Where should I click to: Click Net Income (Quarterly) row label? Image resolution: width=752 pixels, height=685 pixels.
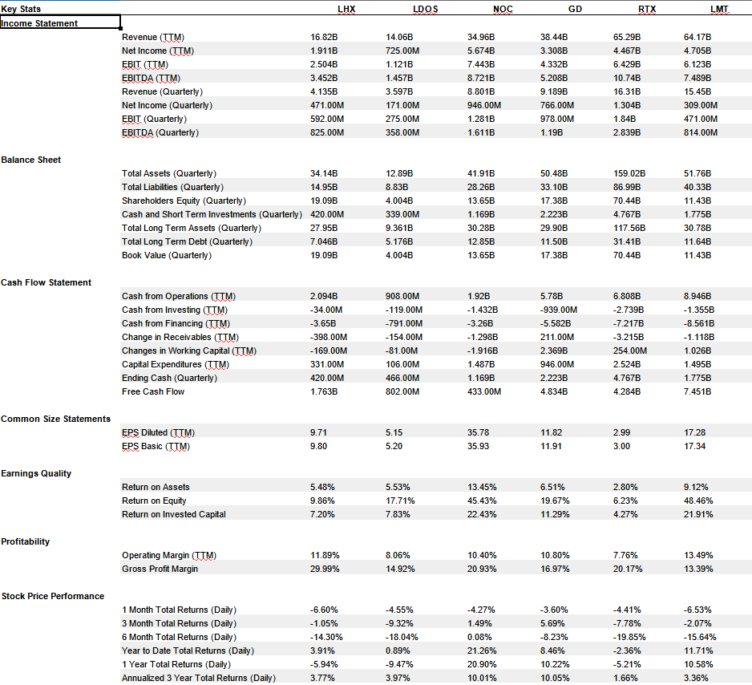167,105
